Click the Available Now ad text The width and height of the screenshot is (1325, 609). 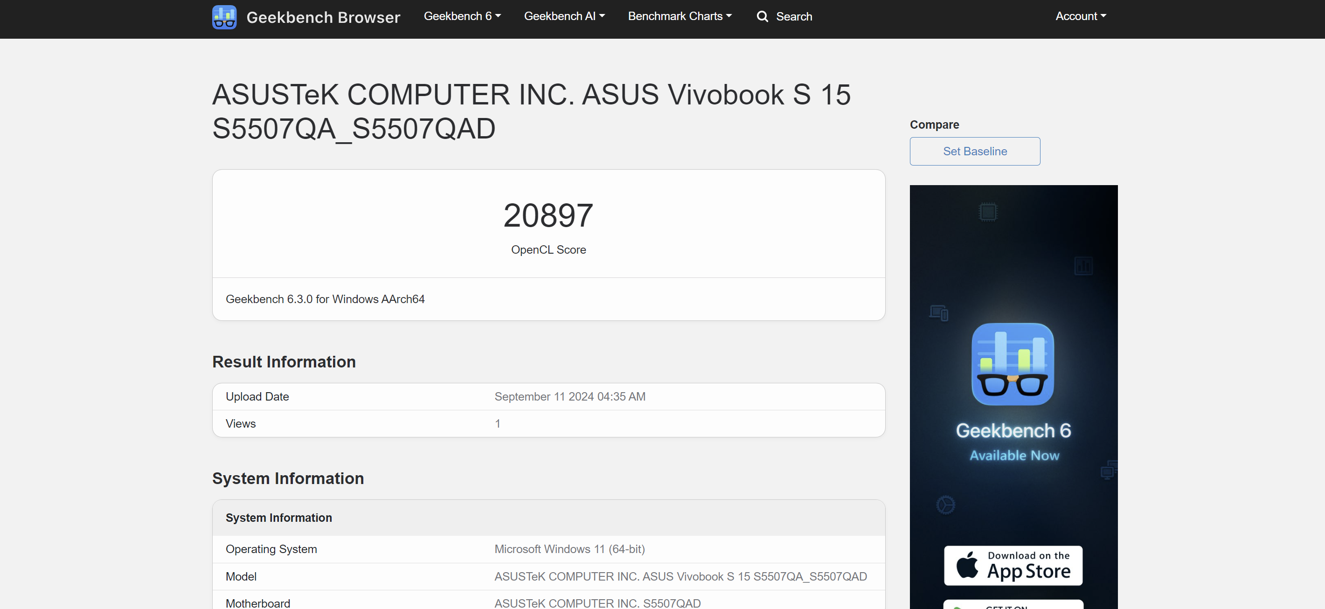[x=1014, y=455]
